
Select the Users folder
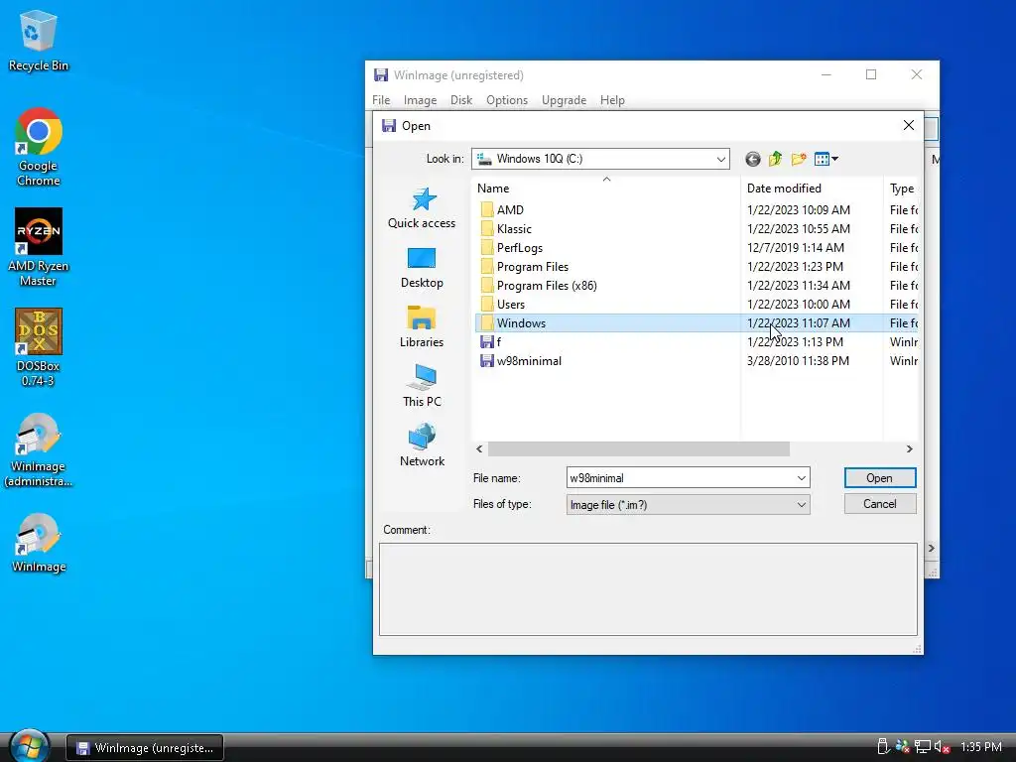[503, 304]
